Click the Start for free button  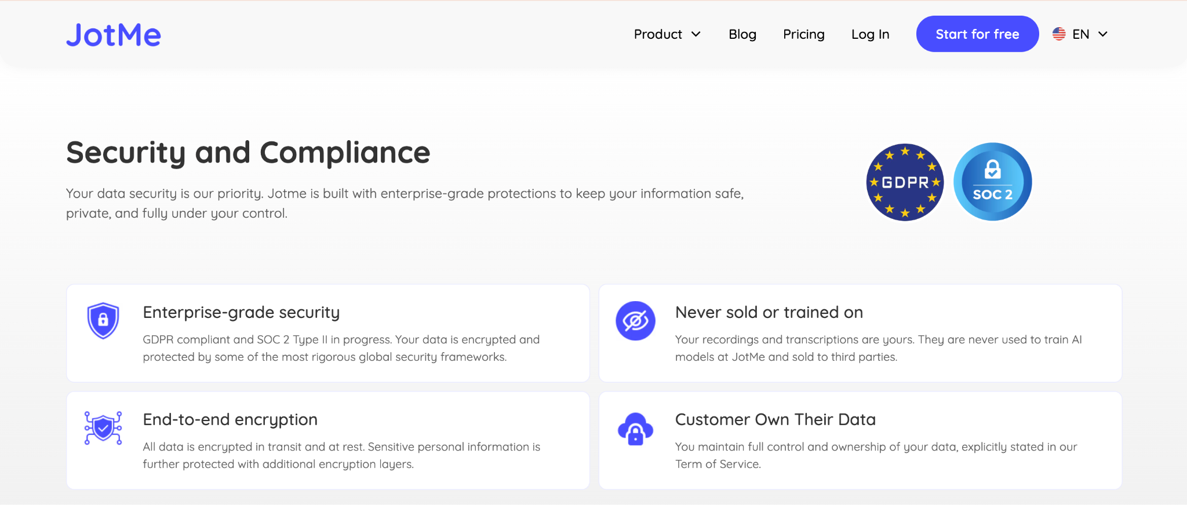click(x=977, y=34)
